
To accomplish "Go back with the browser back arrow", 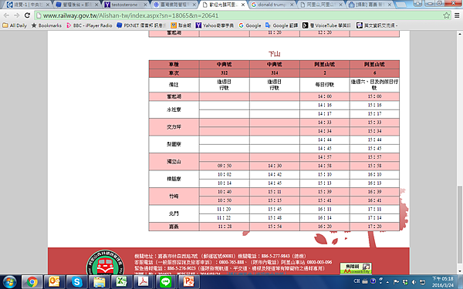I will 6,15.
